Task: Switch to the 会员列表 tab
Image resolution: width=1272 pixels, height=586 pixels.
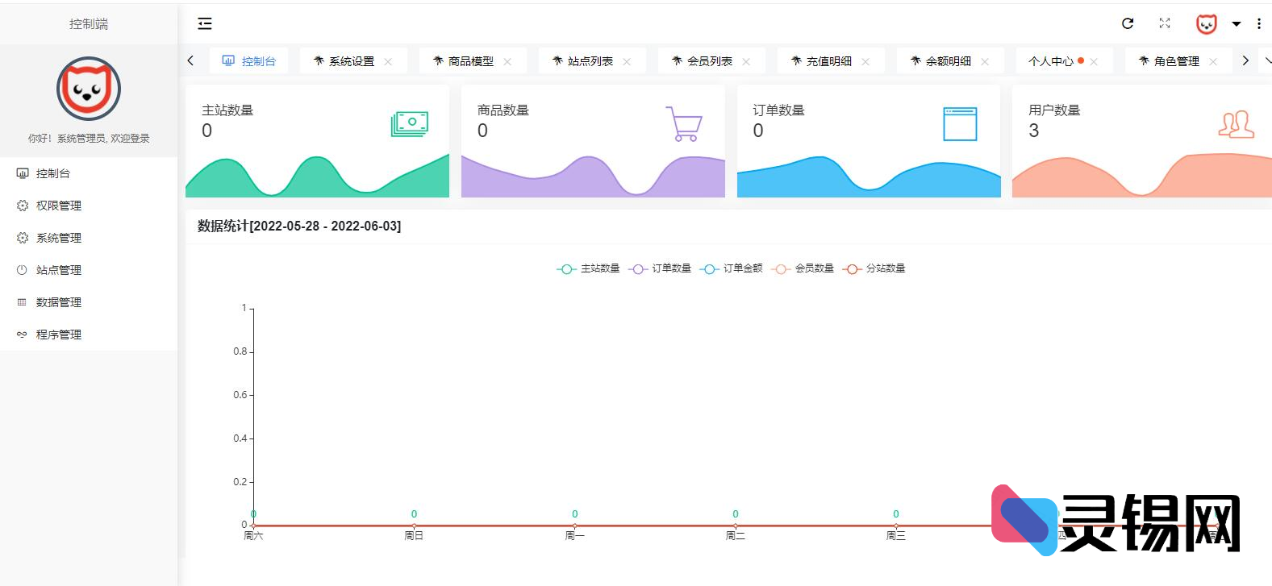Action: pos(709,61)
